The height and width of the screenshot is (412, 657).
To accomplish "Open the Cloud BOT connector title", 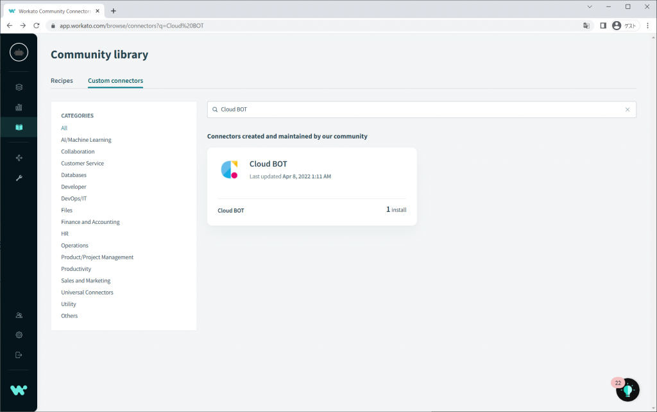I will point(268,164).
